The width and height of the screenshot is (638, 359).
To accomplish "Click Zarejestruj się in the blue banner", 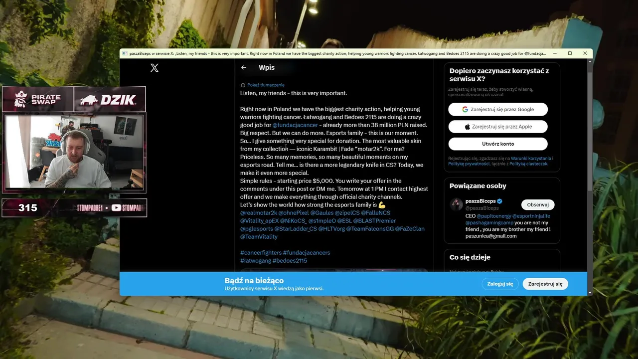I will (545, 284).
